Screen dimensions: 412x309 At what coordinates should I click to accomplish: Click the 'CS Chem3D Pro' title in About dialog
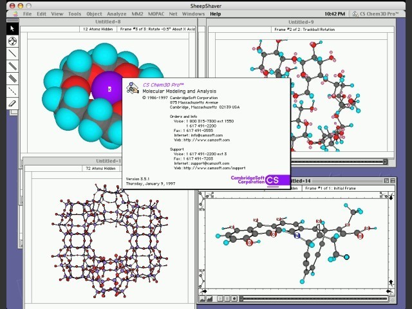point(163,85)
